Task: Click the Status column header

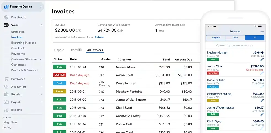Action: [58, 59]
